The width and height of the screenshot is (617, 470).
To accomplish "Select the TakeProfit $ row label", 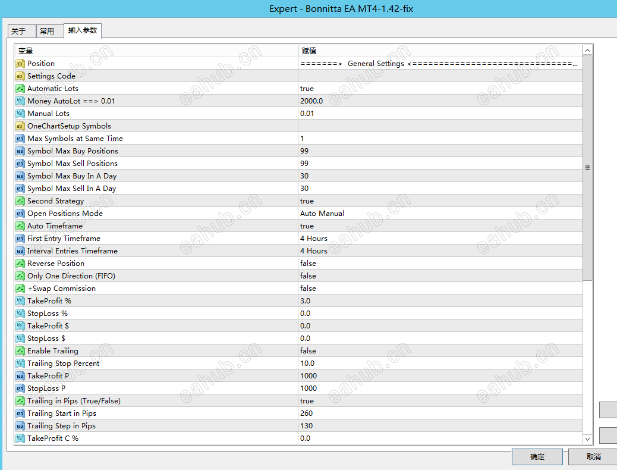I will 48,326.
